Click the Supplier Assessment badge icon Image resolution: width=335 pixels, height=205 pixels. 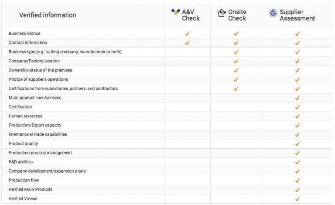(x=273, y=13)
